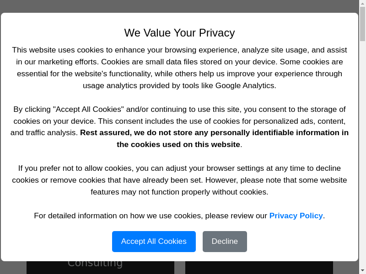Image resolution: width=366 pixels, height=274 pixels.
Task: Click the vertical scrollbar thumb
Action: click(x=362, y=24)
